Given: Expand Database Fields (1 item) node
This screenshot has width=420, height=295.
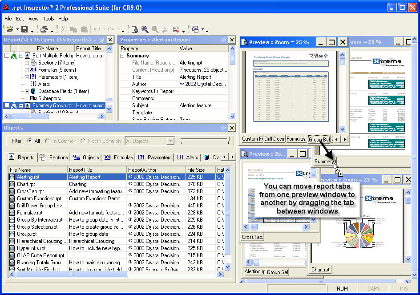Looking at the screenshot, I should (27, 91).
